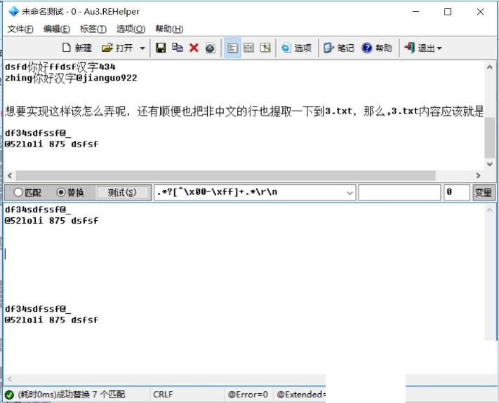
Task: Click the New (新建) toolbar button
Action: pyautogui.click(x=77, y=48)
